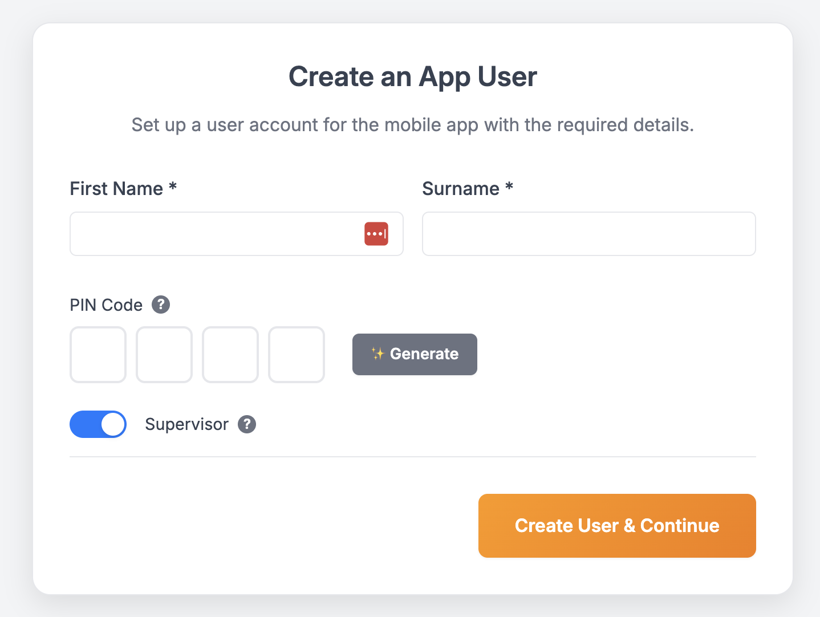
Task: Click the Supervisor label text
Action: coord(186,424)
